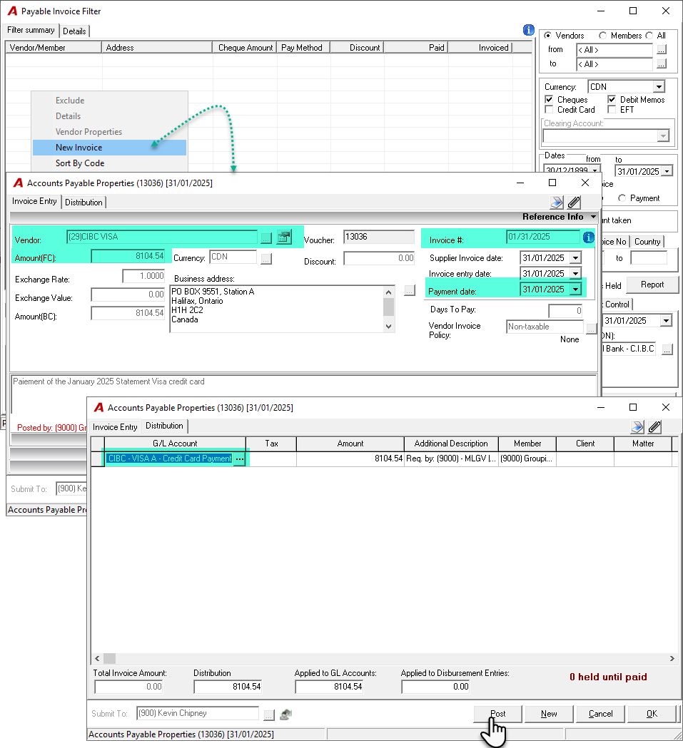The width and height of the screenshot is (683, 748).
Task: Click the horizontal scrollbar thumb in Distribution grid
Action: [110, 658]
